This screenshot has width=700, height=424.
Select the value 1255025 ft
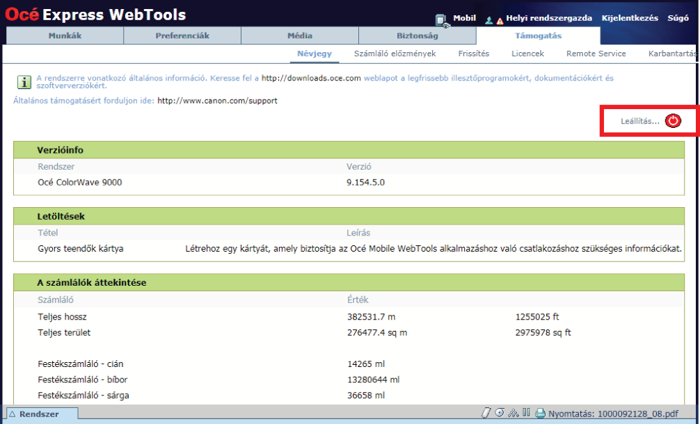(x=537, y=317)
